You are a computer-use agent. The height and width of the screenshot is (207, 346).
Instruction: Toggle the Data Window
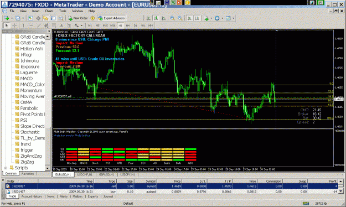pyautogui.click(x=38, y=18)
